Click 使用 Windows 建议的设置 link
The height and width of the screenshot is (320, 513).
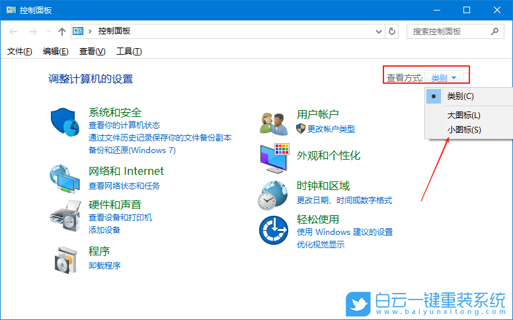click(344, 232)
